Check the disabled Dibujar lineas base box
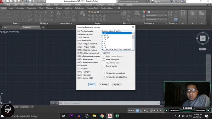212x119 pixels. click(104, 63)
